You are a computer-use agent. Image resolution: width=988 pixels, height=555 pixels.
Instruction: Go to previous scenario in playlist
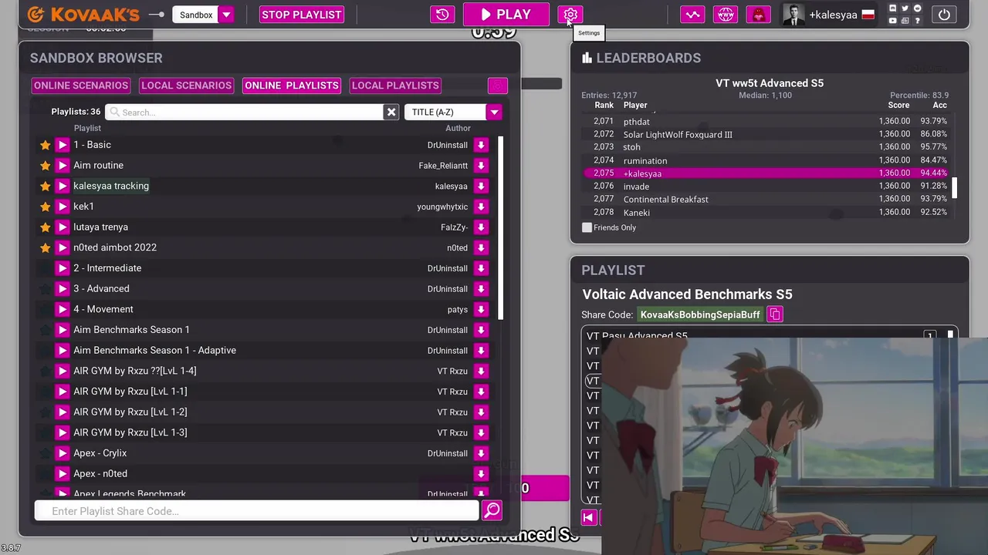coord(588,518)
